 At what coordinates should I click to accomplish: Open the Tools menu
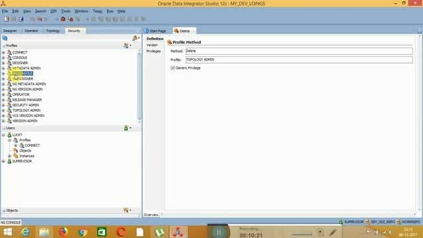65,11
